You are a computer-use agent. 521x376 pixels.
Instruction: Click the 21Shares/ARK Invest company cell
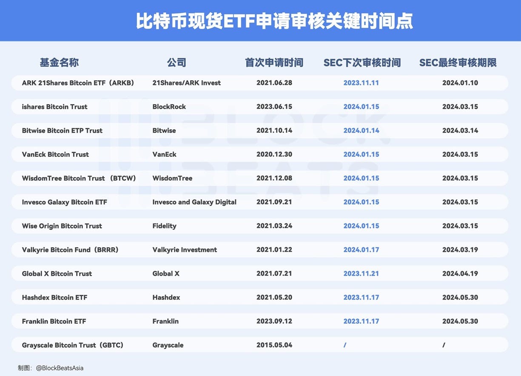(187, 83)
